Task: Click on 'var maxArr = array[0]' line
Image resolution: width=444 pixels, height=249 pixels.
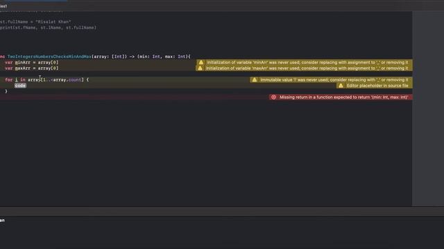Action: pos(31,68)
